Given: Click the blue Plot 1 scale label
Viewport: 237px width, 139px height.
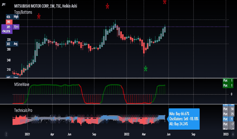Looking at the screenshot, I should (x=229, y=119).
